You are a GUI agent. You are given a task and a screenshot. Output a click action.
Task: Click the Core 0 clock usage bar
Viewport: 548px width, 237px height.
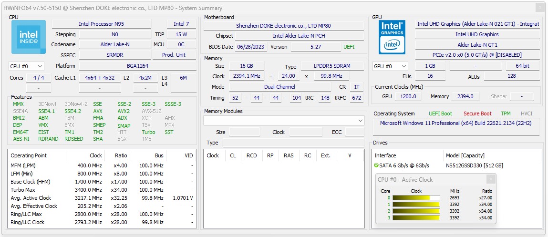[x=415, y=198]
